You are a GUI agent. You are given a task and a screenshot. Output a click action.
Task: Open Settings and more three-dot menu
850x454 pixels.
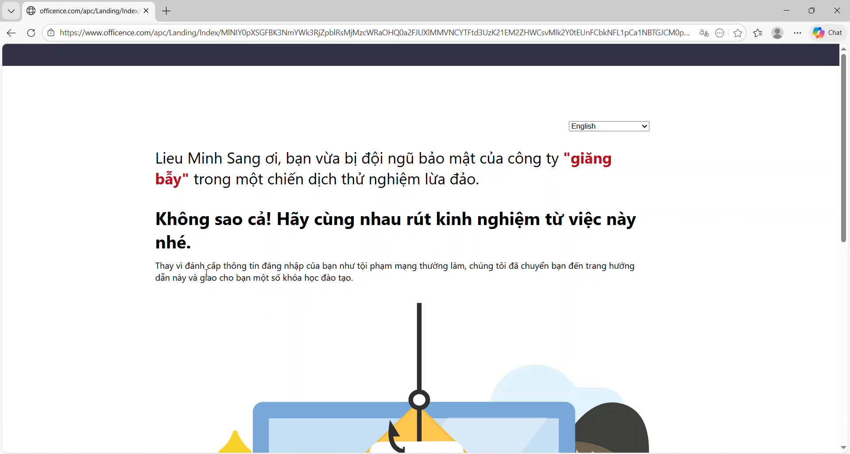coord(798,33)
